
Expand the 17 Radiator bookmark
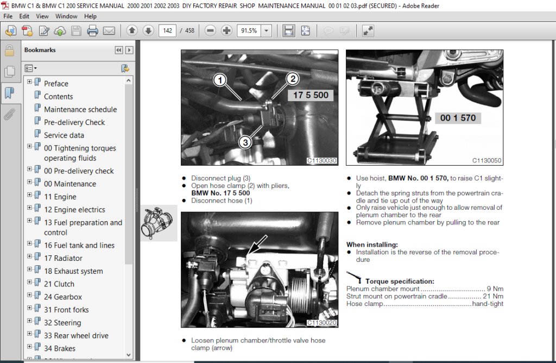coord(29,256)
